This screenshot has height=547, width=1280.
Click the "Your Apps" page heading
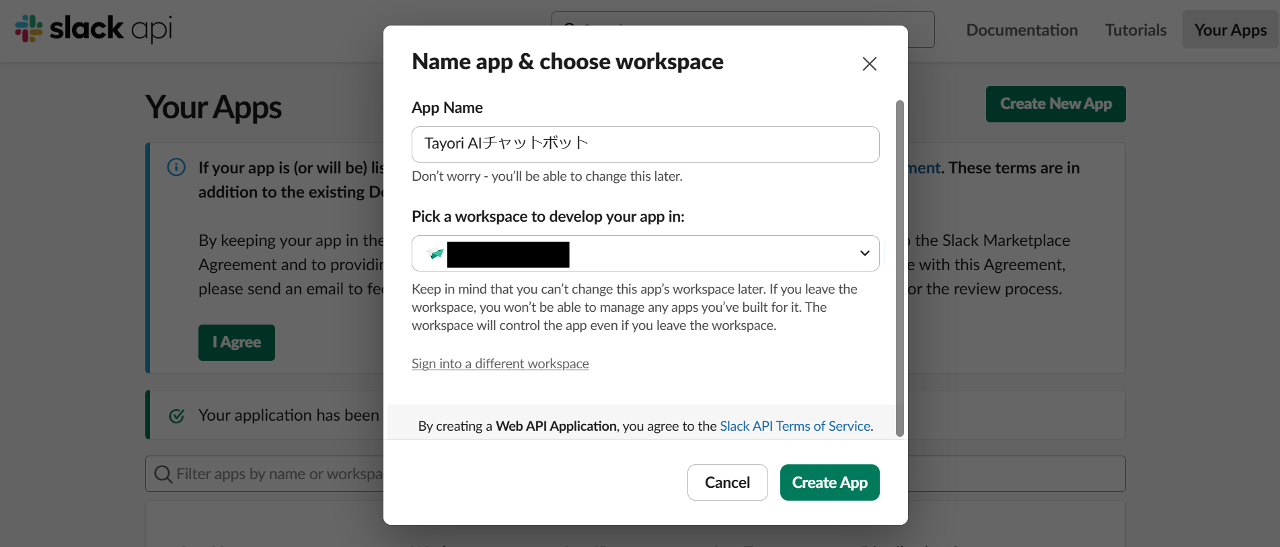213,108
